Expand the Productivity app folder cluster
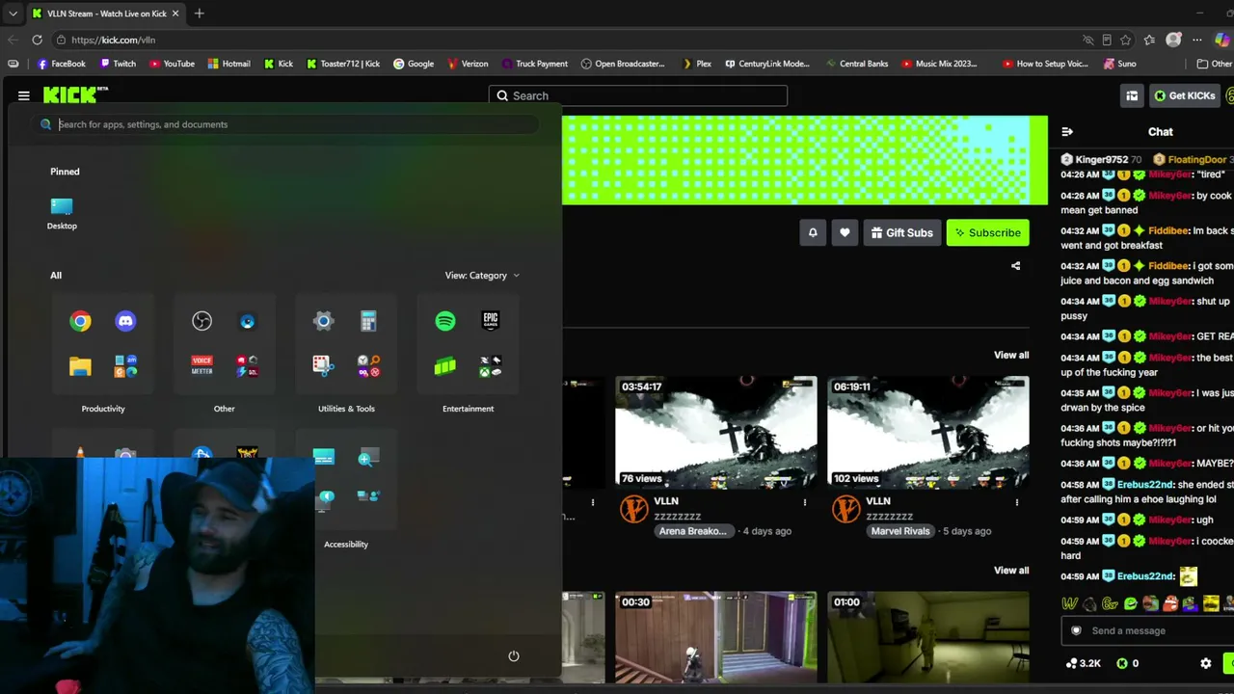 point(125,366)
